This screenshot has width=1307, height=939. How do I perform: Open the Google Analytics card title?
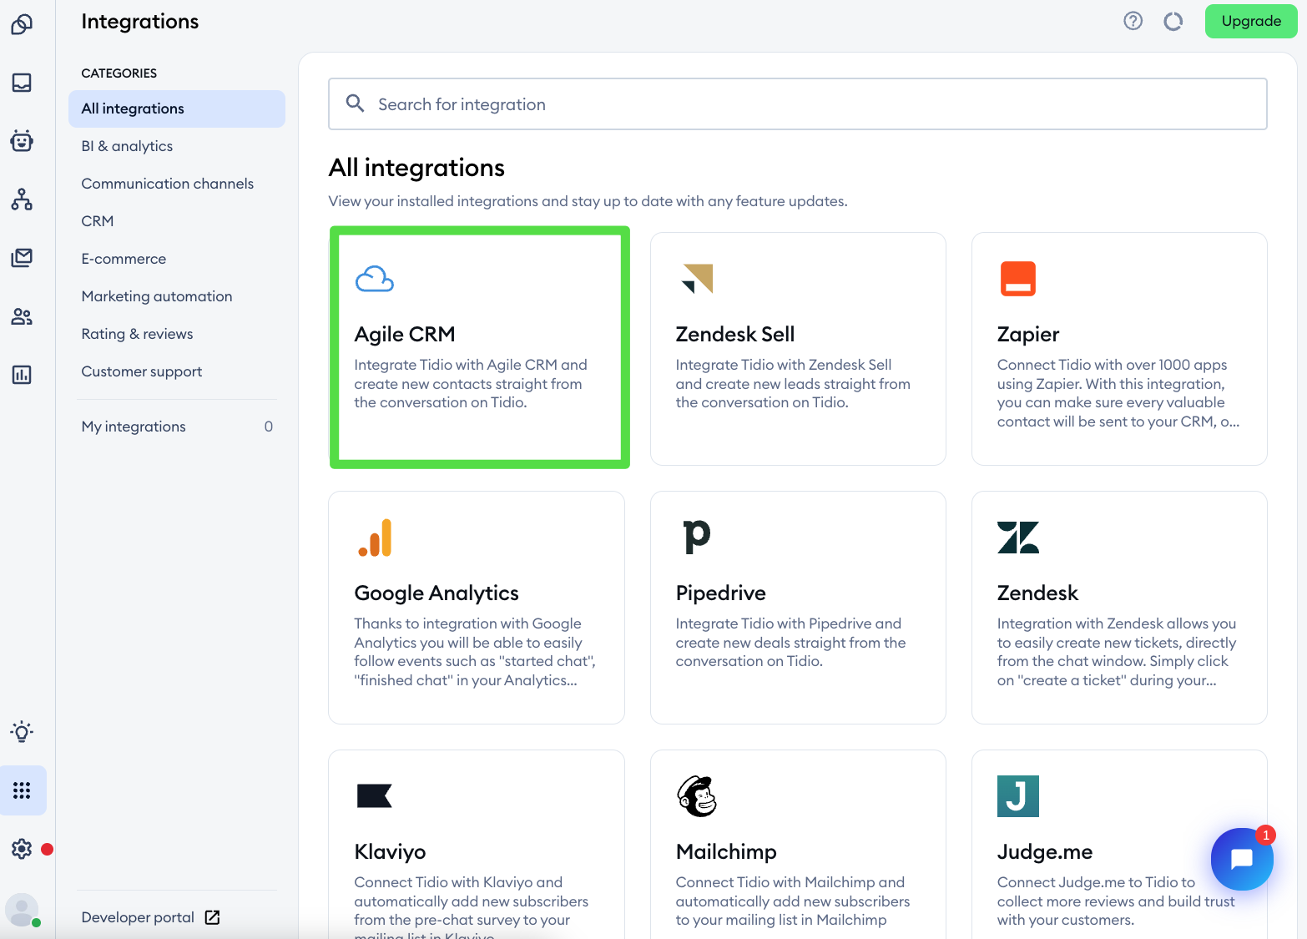(x=437, y=593)
